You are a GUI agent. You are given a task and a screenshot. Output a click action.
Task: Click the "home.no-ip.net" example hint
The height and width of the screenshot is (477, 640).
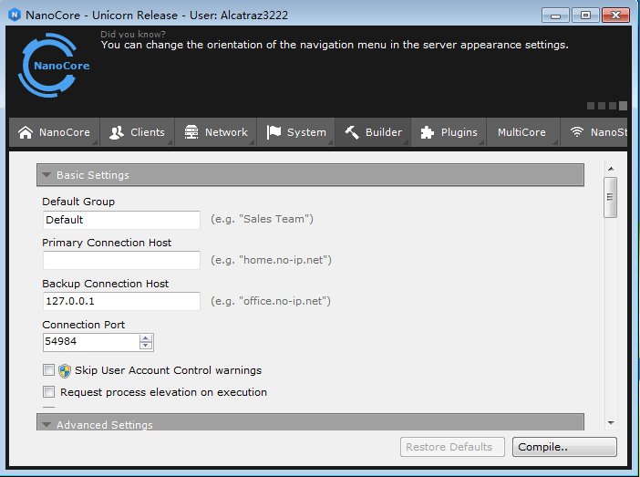[x=271, y=260]
